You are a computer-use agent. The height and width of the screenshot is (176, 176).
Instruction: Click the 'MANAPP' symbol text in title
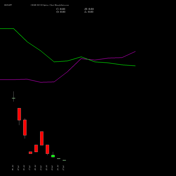(x=8, y=5)
